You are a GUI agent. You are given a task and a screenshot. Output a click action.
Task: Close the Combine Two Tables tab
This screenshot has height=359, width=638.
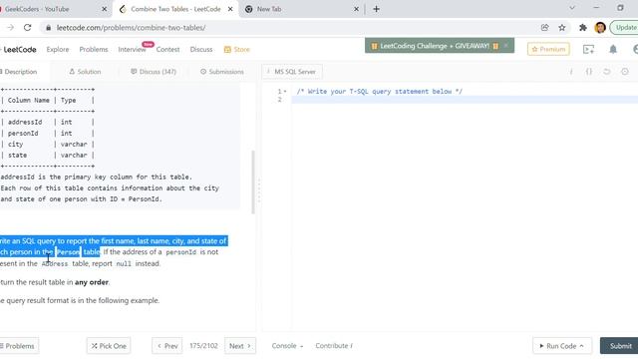point(230,9)
